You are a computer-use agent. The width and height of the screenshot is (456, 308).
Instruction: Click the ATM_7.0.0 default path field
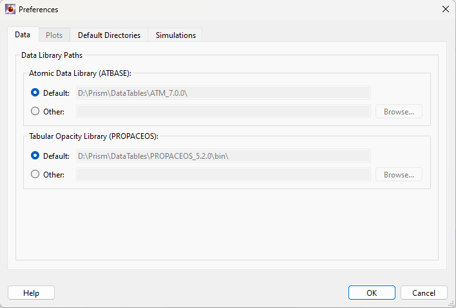[223, 93]
